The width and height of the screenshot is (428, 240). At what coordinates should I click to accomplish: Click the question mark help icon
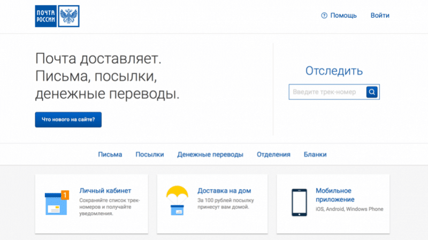click(x=324, y=16)
